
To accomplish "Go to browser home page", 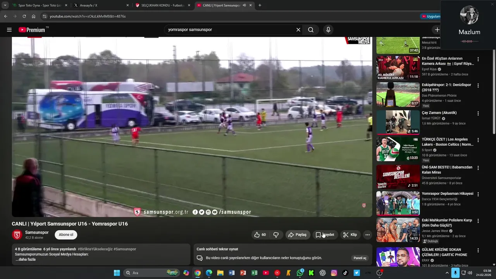I will point(34,16).
